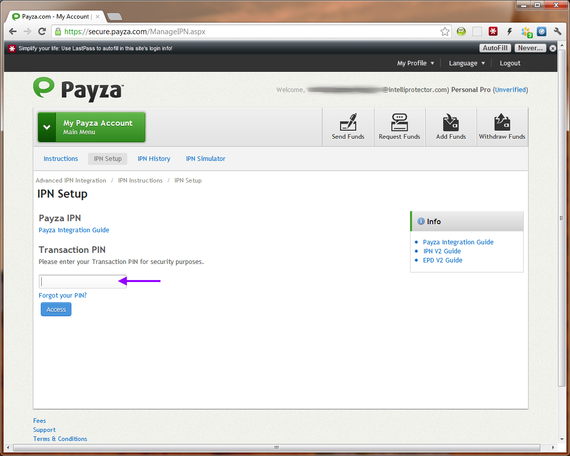Focus the Transaction PIN input field
Image resolution: width=570 pixels, height=456 pixels.
(83, 282)
